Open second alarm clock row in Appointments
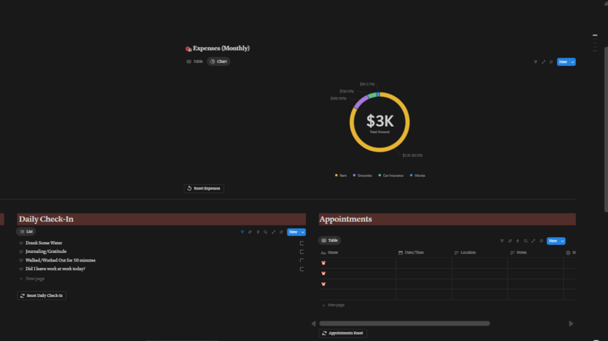This screenshot has height=341, width=608. [324, 273]
